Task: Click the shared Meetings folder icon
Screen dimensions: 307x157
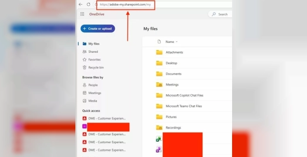Action: pos(159,85)
